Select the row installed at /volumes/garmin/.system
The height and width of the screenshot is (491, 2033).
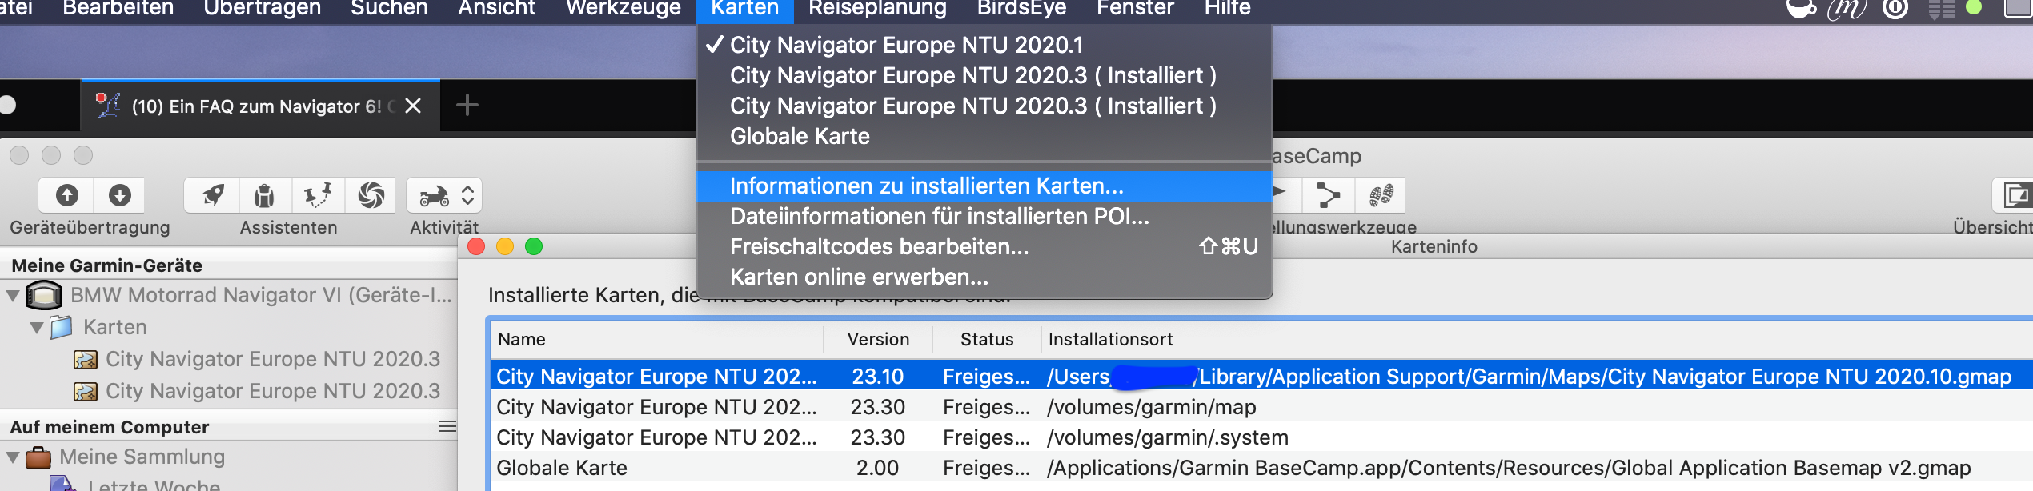click(x=1262, y=437)
